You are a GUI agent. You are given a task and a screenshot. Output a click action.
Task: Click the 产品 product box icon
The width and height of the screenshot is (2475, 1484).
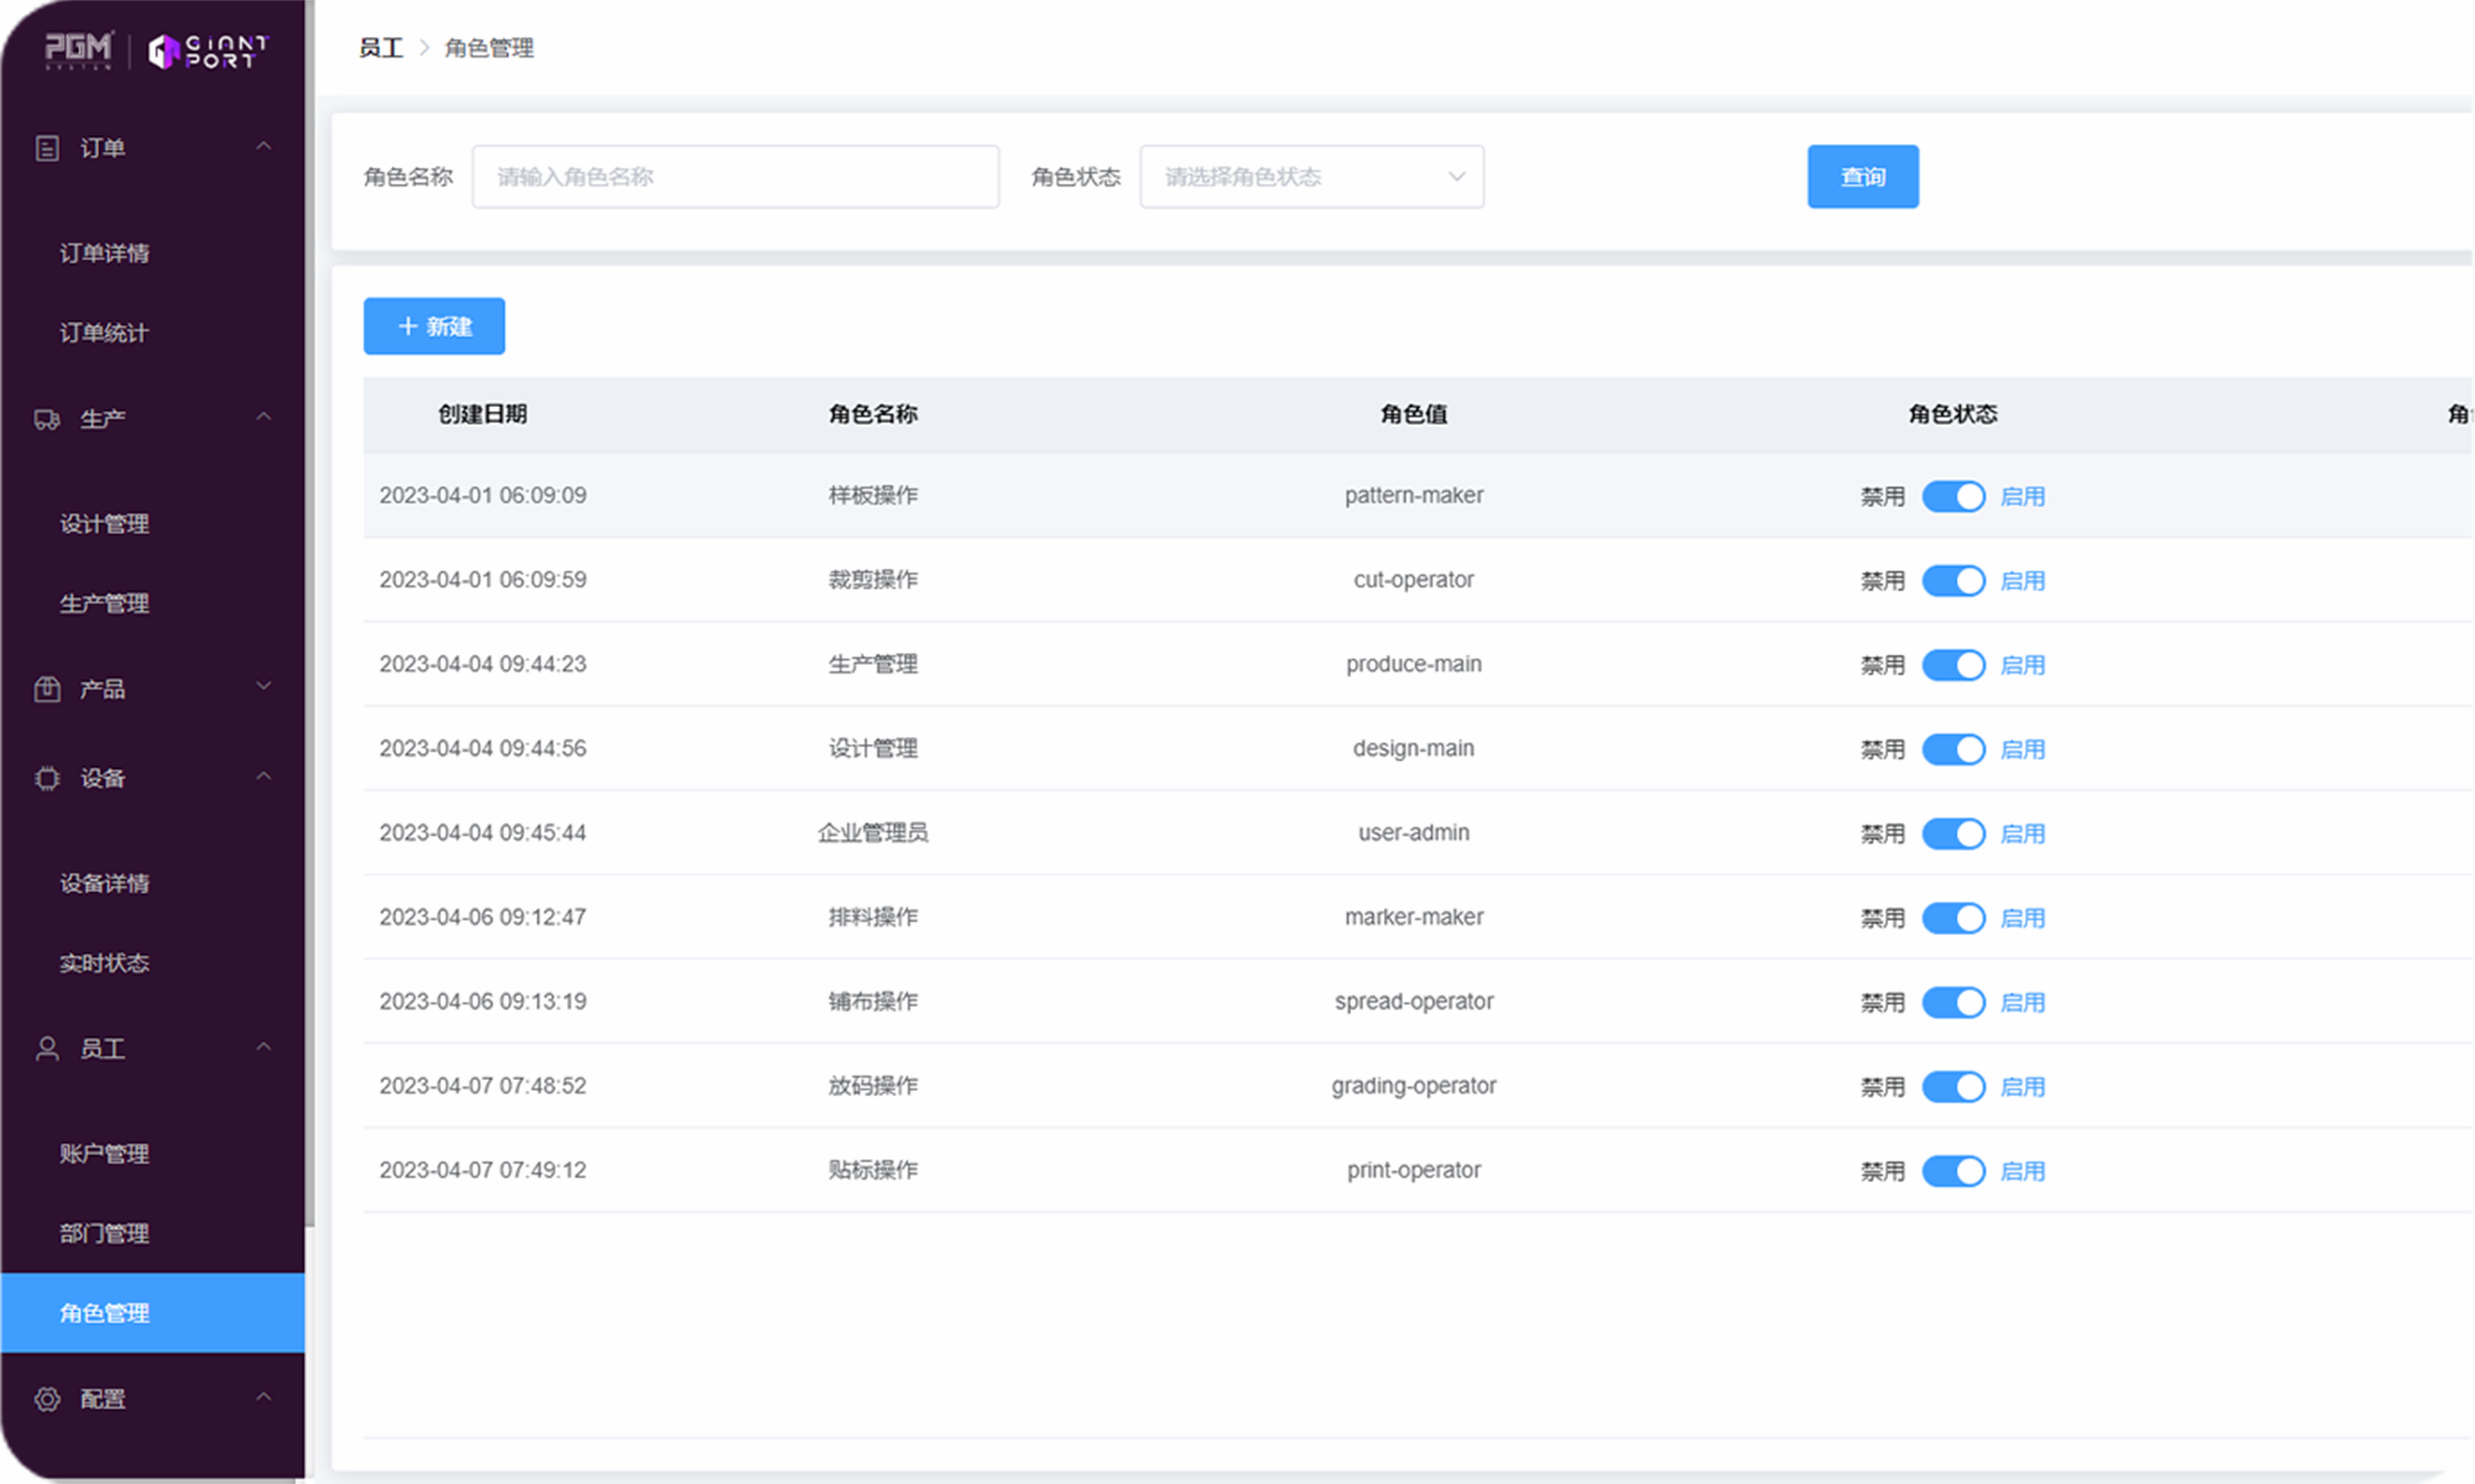tap(47, 689)
